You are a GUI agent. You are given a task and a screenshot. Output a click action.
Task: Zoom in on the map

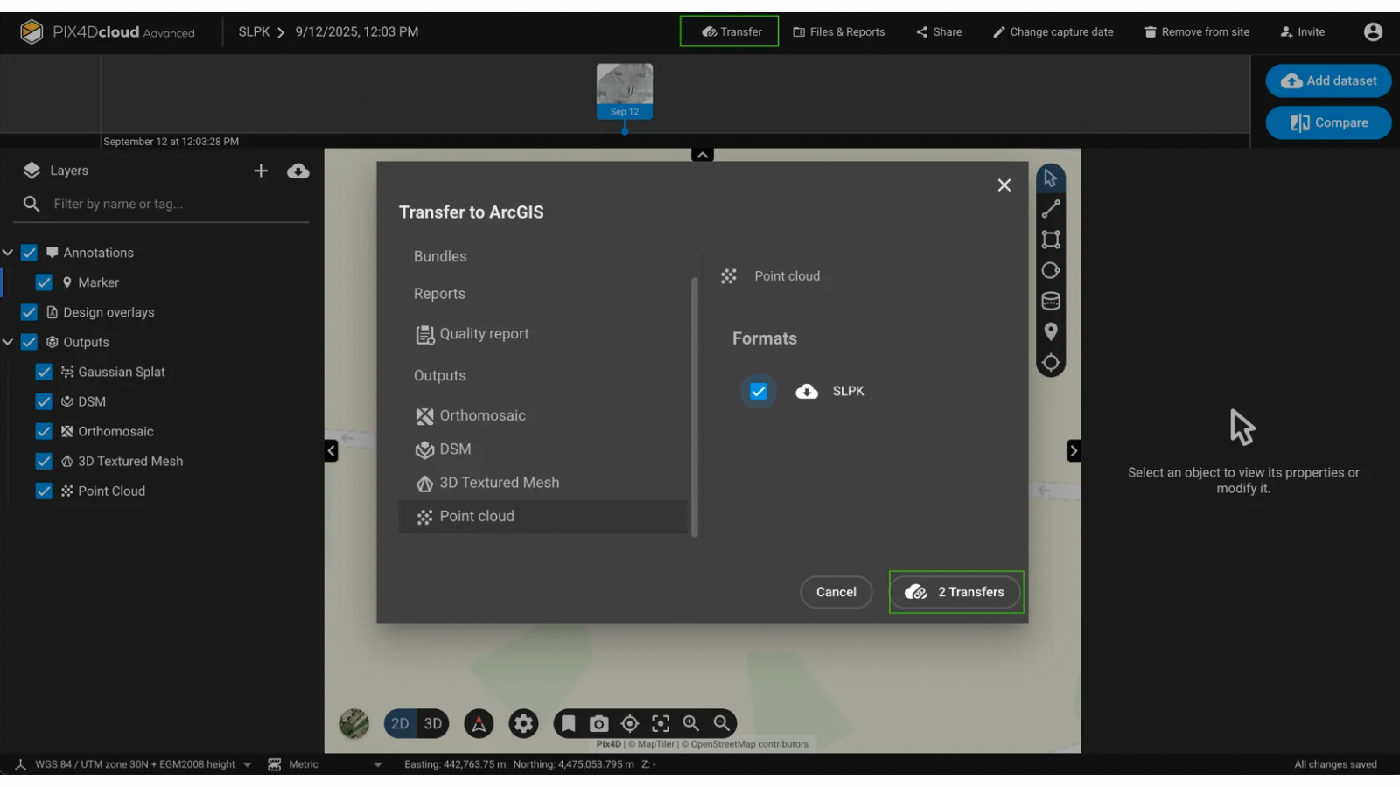pyautogui.click(x=691, y=723)
